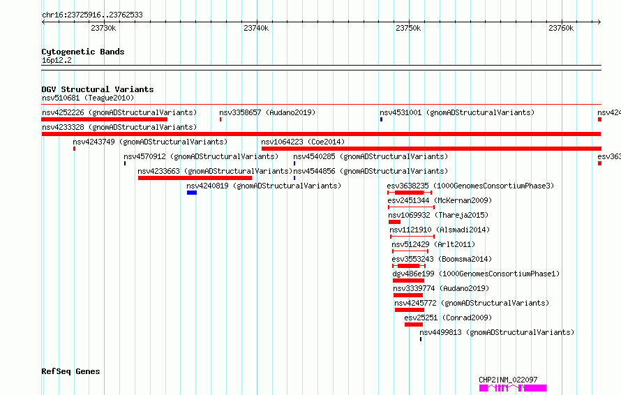The image size is (621, 395).
Task: Select nsv4570912 variant label
Action: pos(201,156)
